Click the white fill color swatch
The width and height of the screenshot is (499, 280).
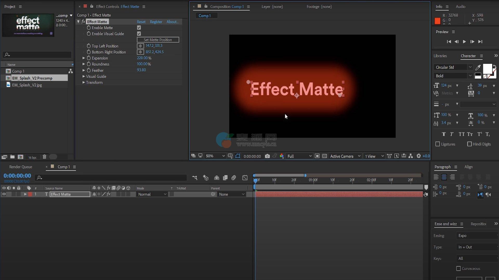click(487, 68)
